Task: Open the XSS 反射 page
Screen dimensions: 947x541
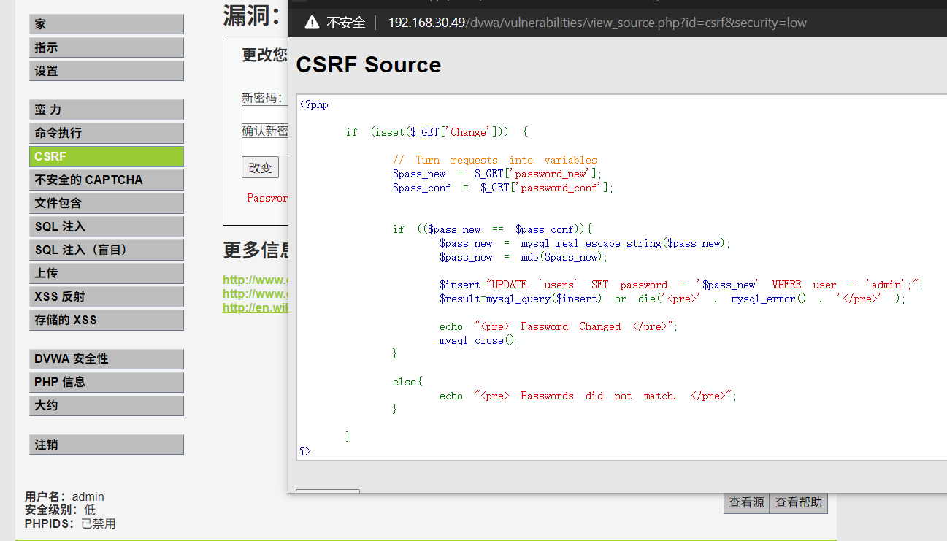Action: [107, 297]
